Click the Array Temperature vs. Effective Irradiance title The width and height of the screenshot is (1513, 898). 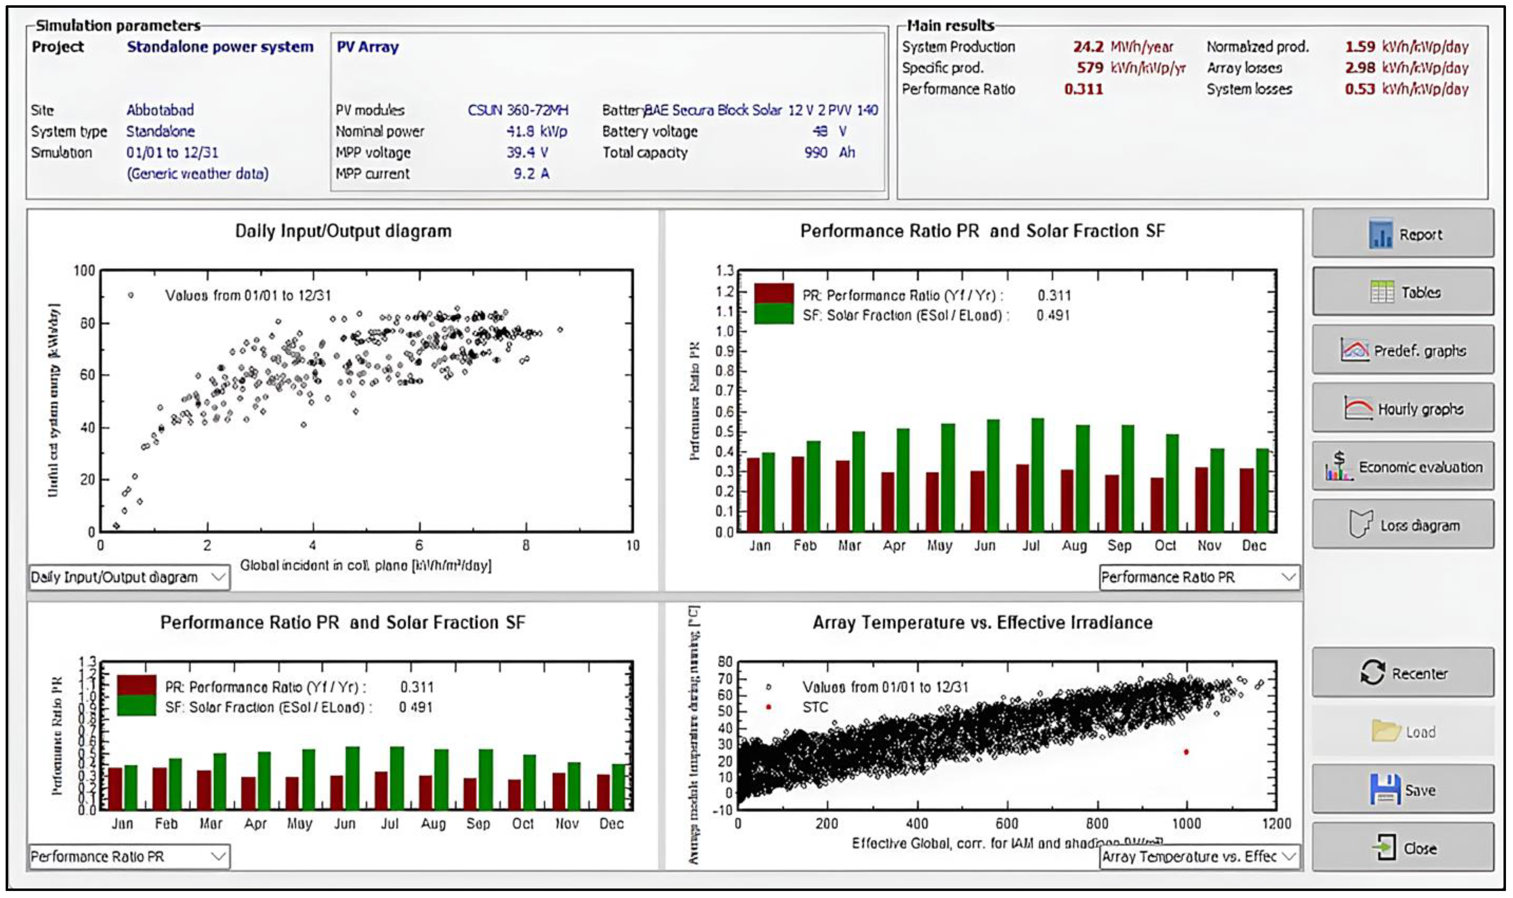982,623
